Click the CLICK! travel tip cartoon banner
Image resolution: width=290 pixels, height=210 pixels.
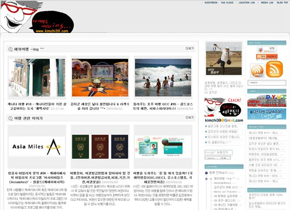pos(224,110)
